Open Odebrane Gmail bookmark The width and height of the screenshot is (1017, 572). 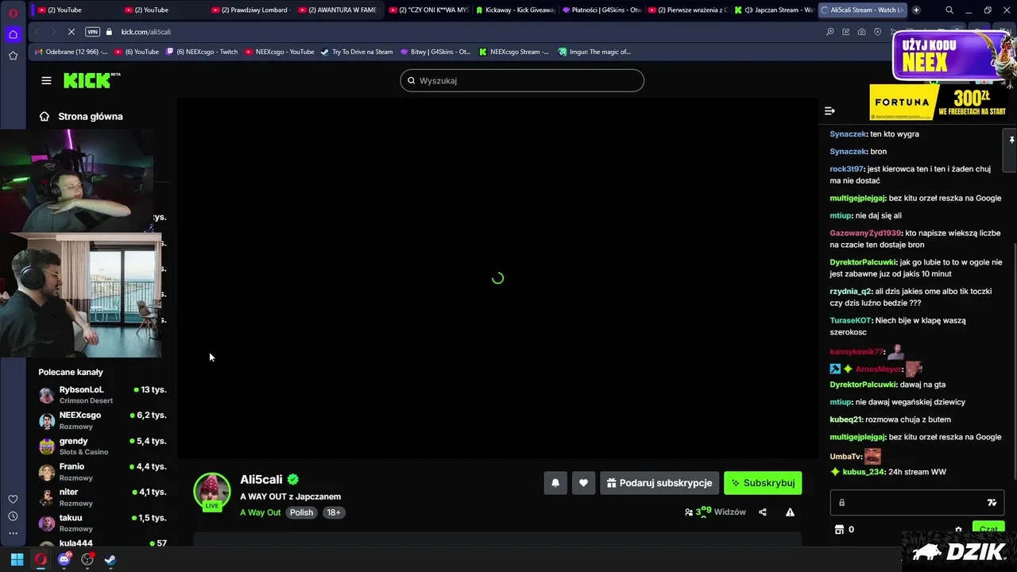coord(70,52)
